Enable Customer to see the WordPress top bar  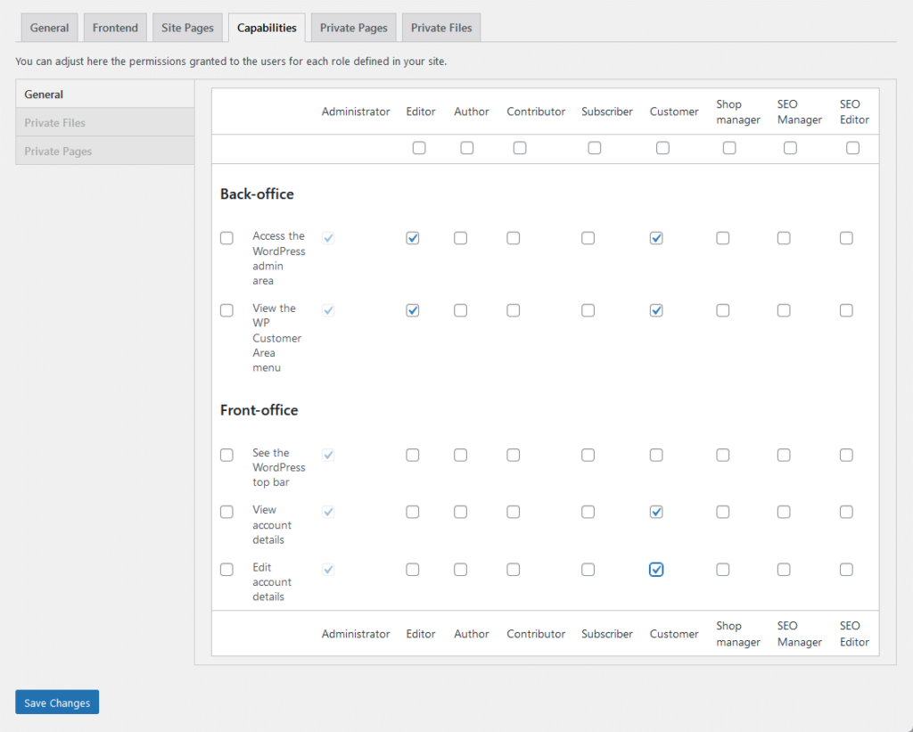pos(656,455)
